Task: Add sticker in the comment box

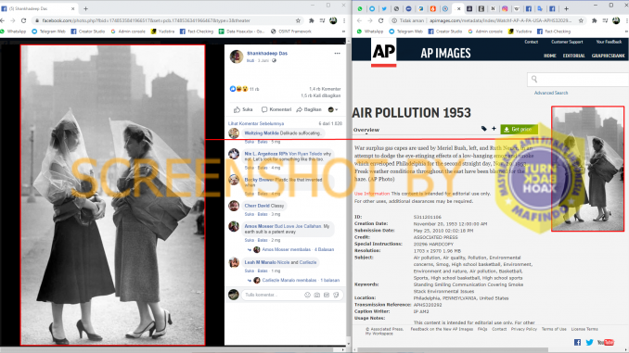Action: pos(336,295)
